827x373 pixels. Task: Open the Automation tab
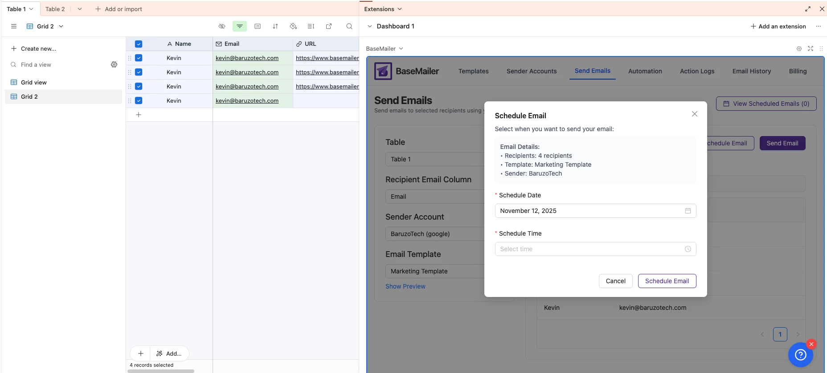pos(645,71)
